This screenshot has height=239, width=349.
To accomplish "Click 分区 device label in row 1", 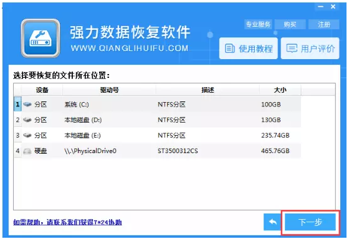I will (41, 105).
